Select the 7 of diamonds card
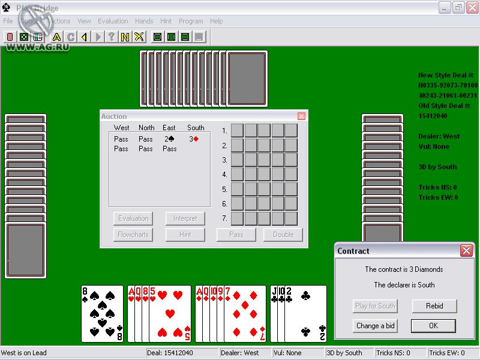This screenshot has width=480, height=360. 245,314
